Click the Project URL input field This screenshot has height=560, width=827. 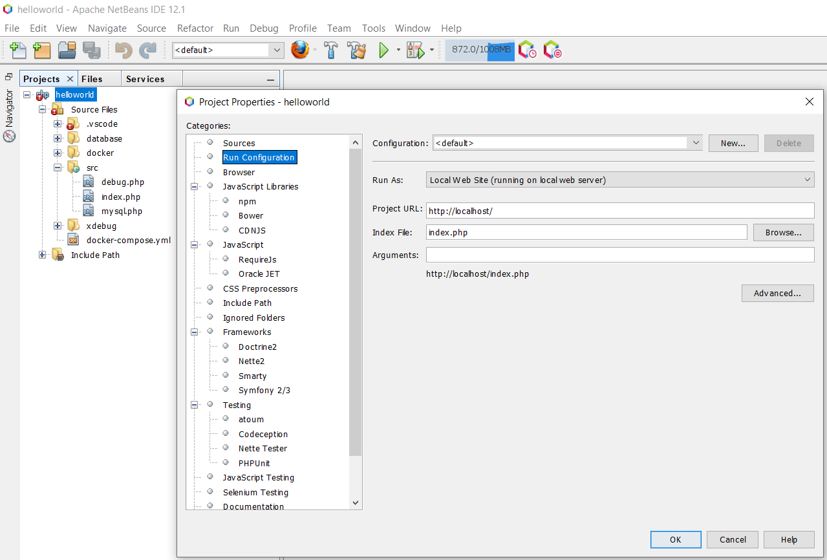pyautogui.click(x=620, y=211)
